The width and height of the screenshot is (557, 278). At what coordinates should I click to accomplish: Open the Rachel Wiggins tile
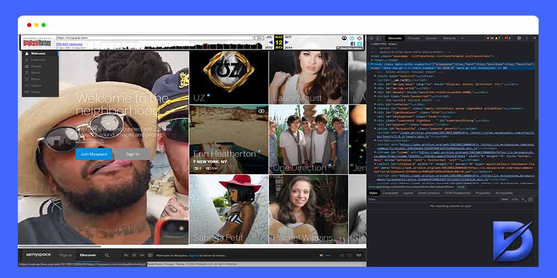(x=309, y=209)
